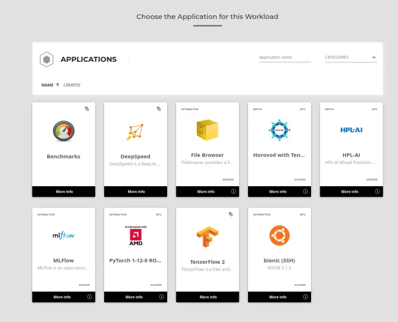Screen dimensions: 398x322
Task: Click the HPL-AI card title
Action: coord(351,155)
